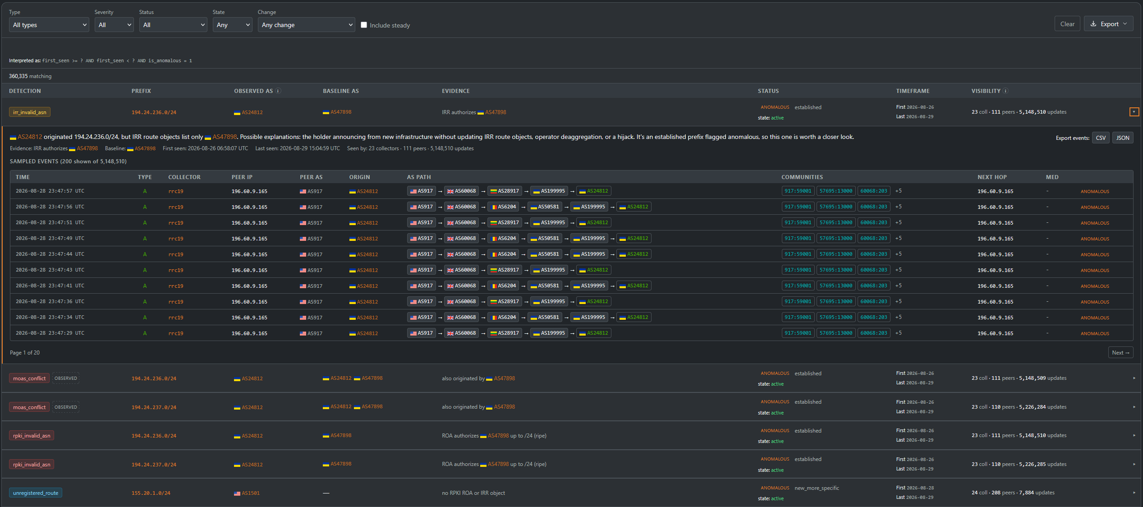Open the Change filter dropdown

coord(307,25)
